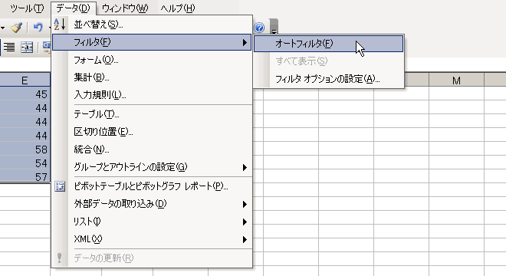This screenshot has width=506, height=276.
Task: Choose フォーム(O)... from Data menu
Action: click(152, 60)
